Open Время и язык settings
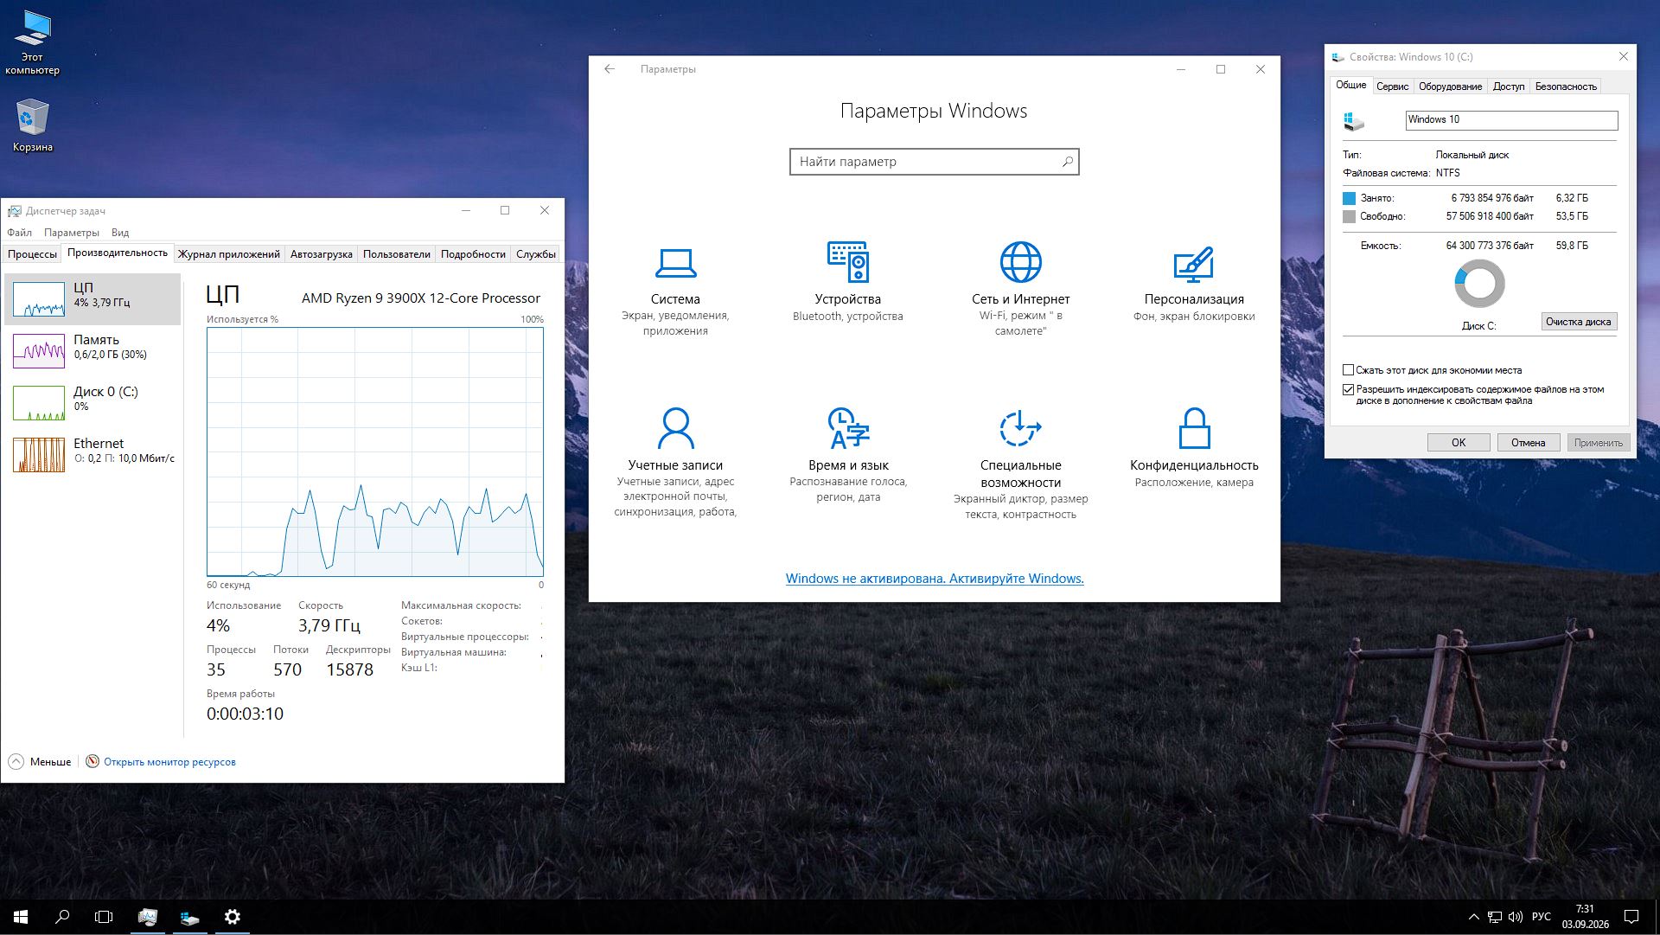This screenshot has width=1660, height=935. [847, 455]
